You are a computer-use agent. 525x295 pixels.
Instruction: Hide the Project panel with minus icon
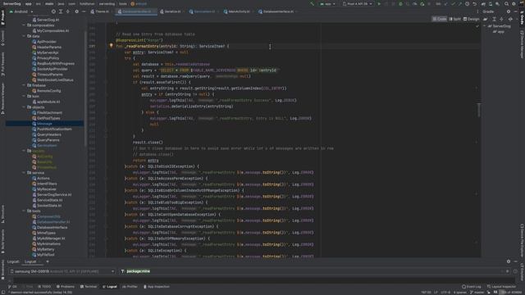(84, 11)
